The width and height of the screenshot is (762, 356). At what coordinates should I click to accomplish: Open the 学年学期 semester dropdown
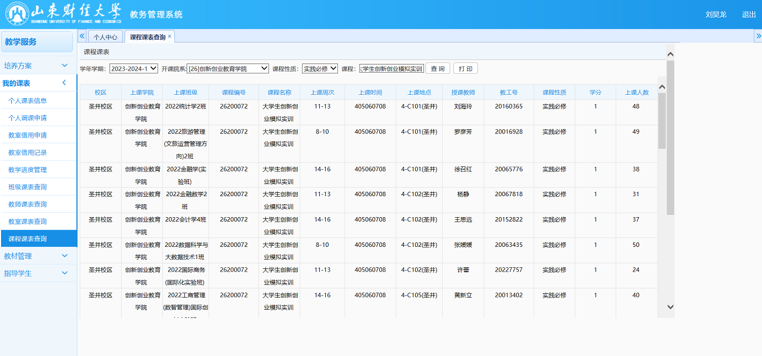point(133,69)
